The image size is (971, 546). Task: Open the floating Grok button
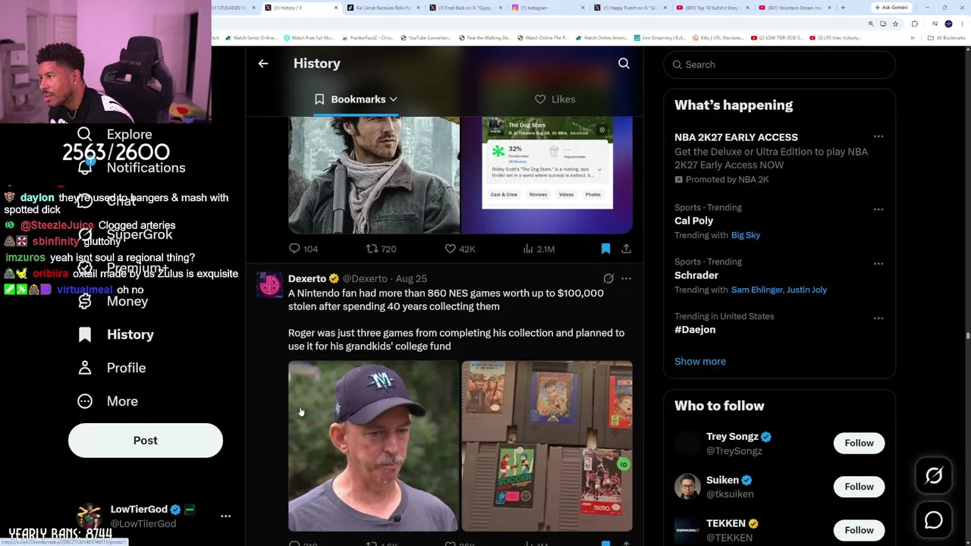tap(934, 475)
